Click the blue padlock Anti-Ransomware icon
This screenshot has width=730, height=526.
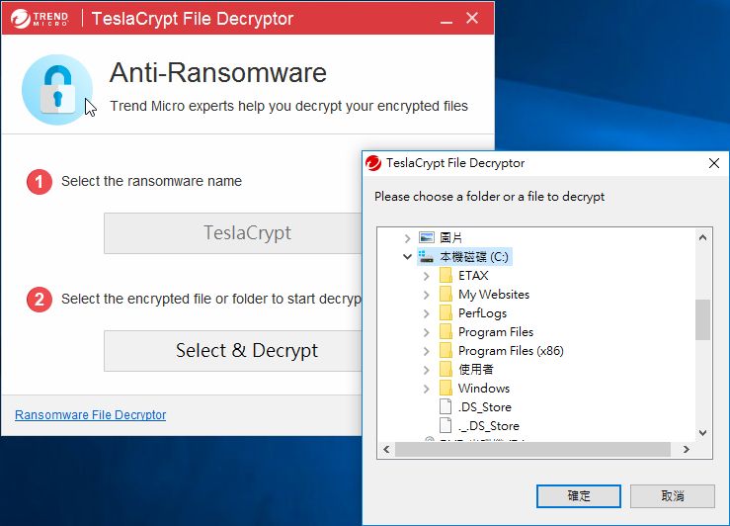[x=57, y=89]
